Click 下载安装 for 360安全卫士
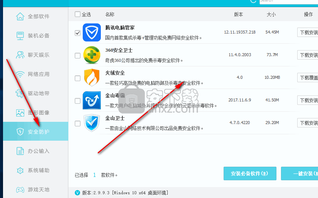Screen dimensions: 318x198 pyautogui.click(x=308, y=55)
